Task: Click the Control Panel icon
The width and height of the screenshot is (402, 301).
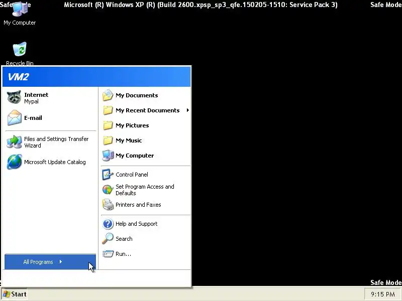Action: (108, 175)
